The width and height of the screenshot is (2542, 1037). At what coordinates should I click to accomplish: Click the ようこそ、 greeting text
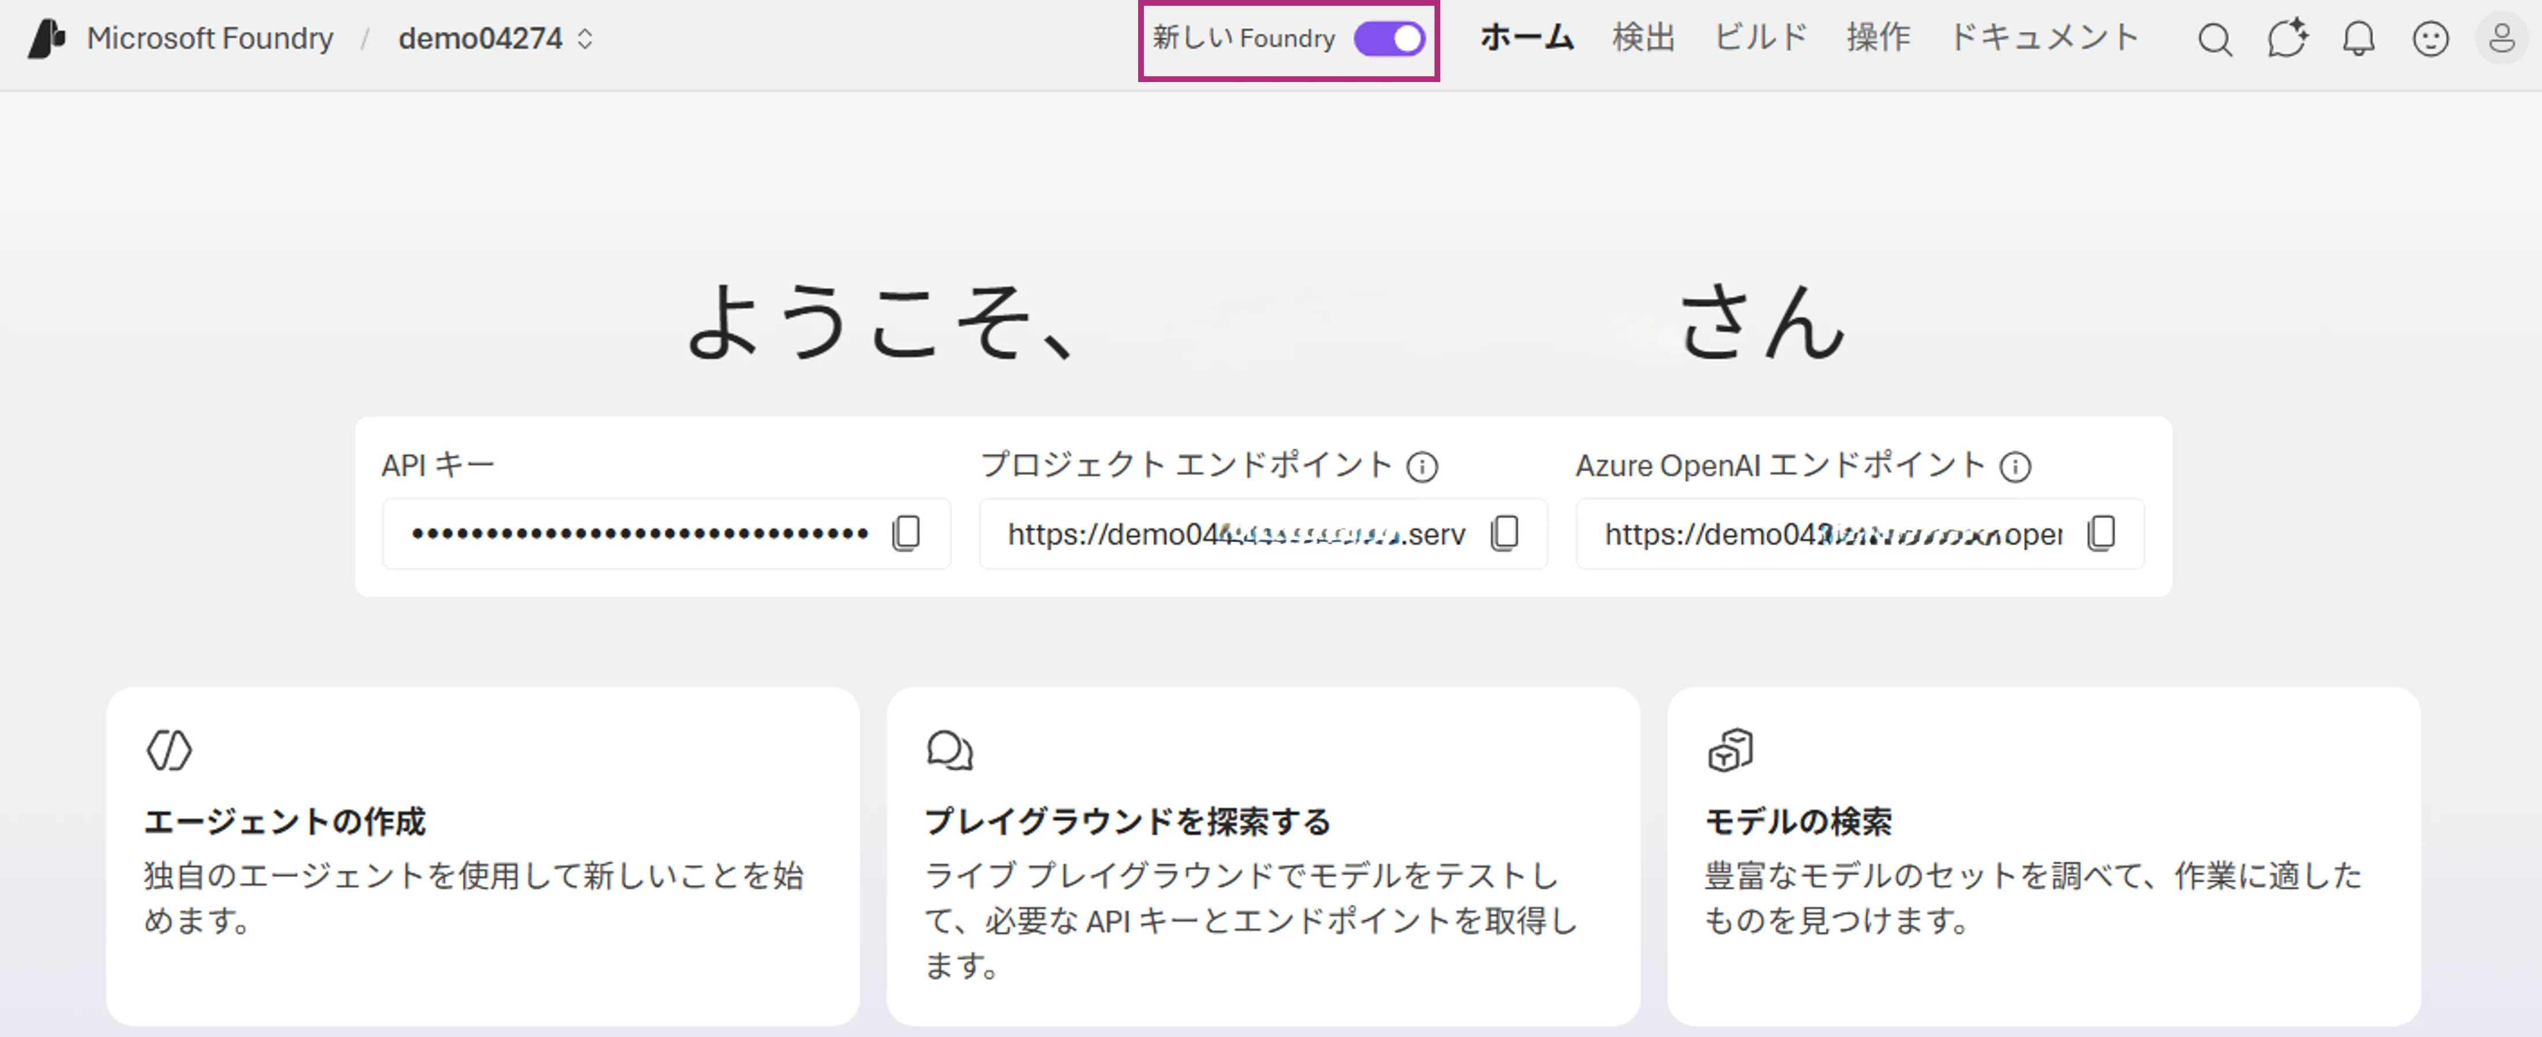tap(880, 322)
